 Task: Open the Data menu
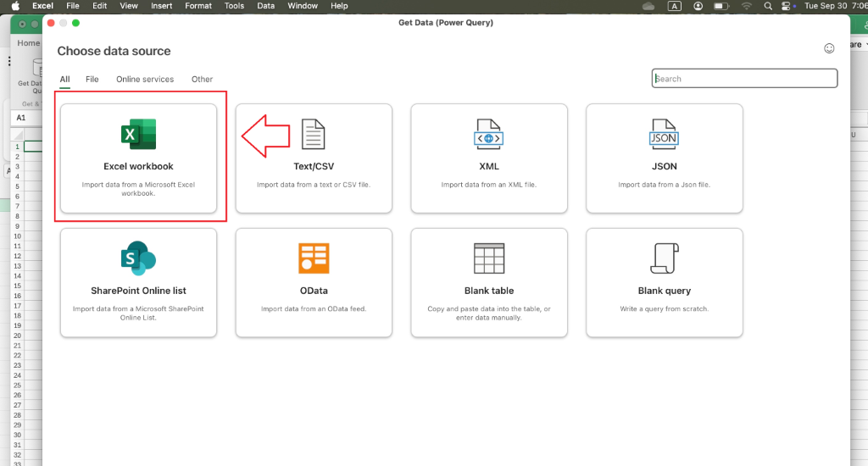pyautogui.click(x=265, y=6)
